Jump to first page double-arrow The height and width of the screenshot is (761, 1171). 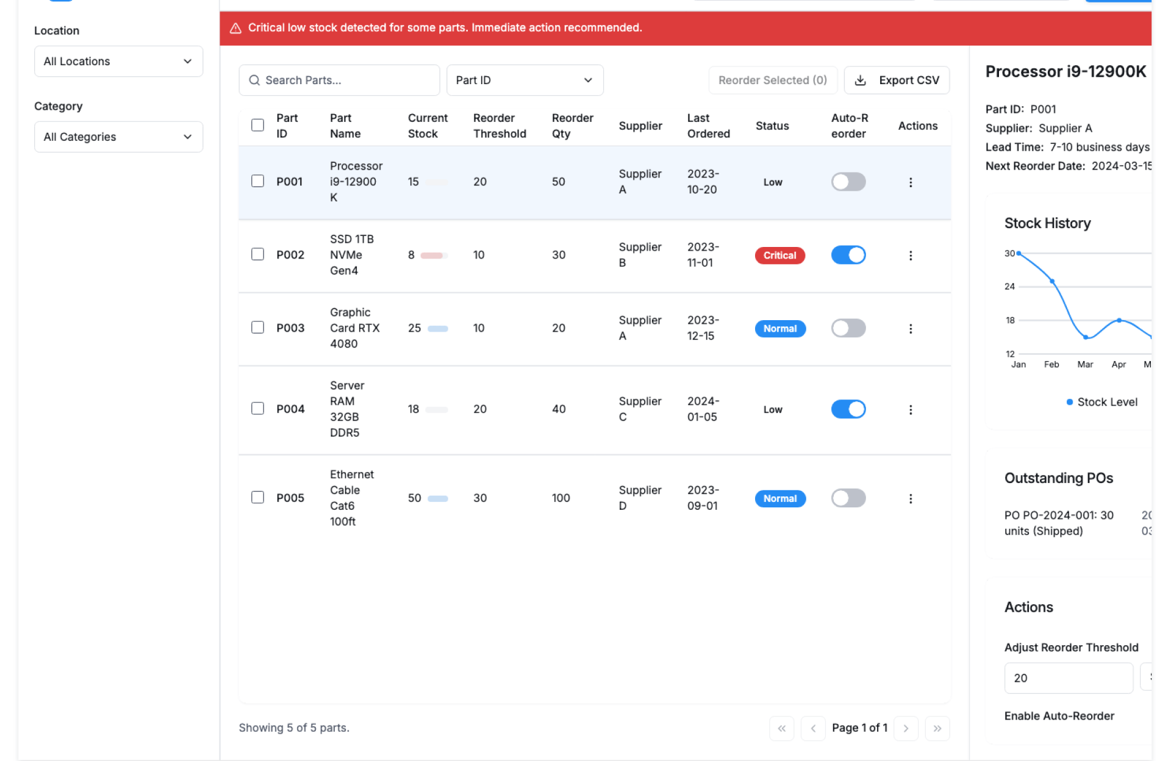781,728
